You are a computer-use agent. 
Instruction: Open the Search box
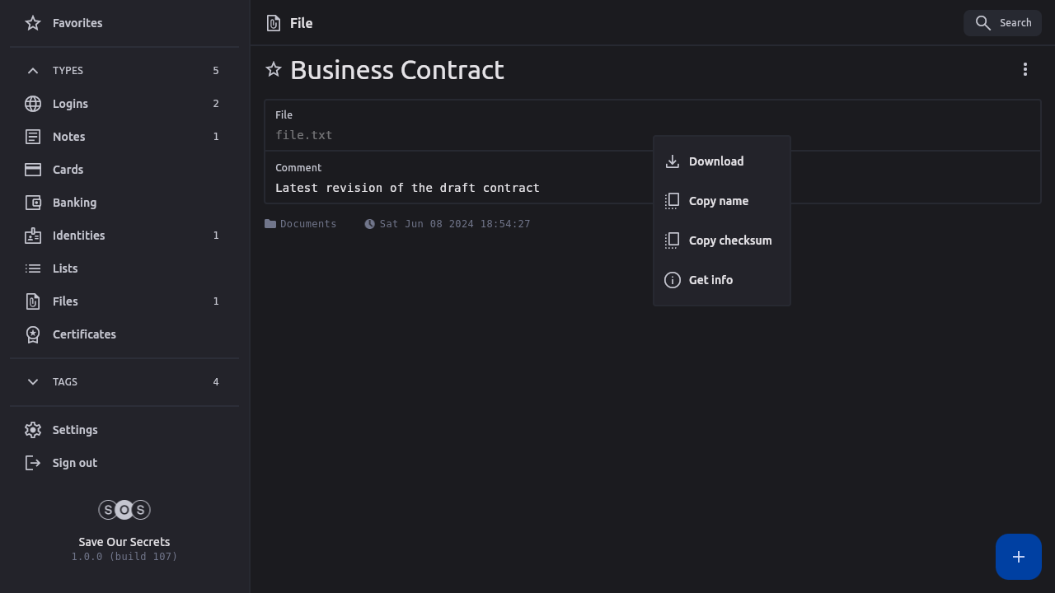(1002, 23)
